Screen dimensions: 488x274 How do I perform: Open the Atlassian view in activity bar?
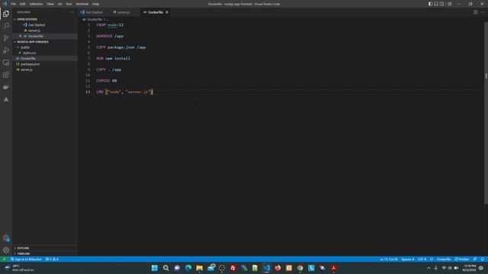6,100
